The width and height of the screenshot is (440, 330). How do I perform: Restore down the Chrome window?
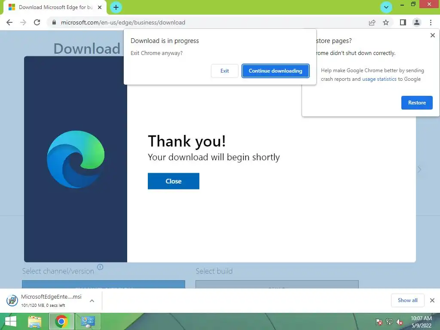tap(413, 4)
